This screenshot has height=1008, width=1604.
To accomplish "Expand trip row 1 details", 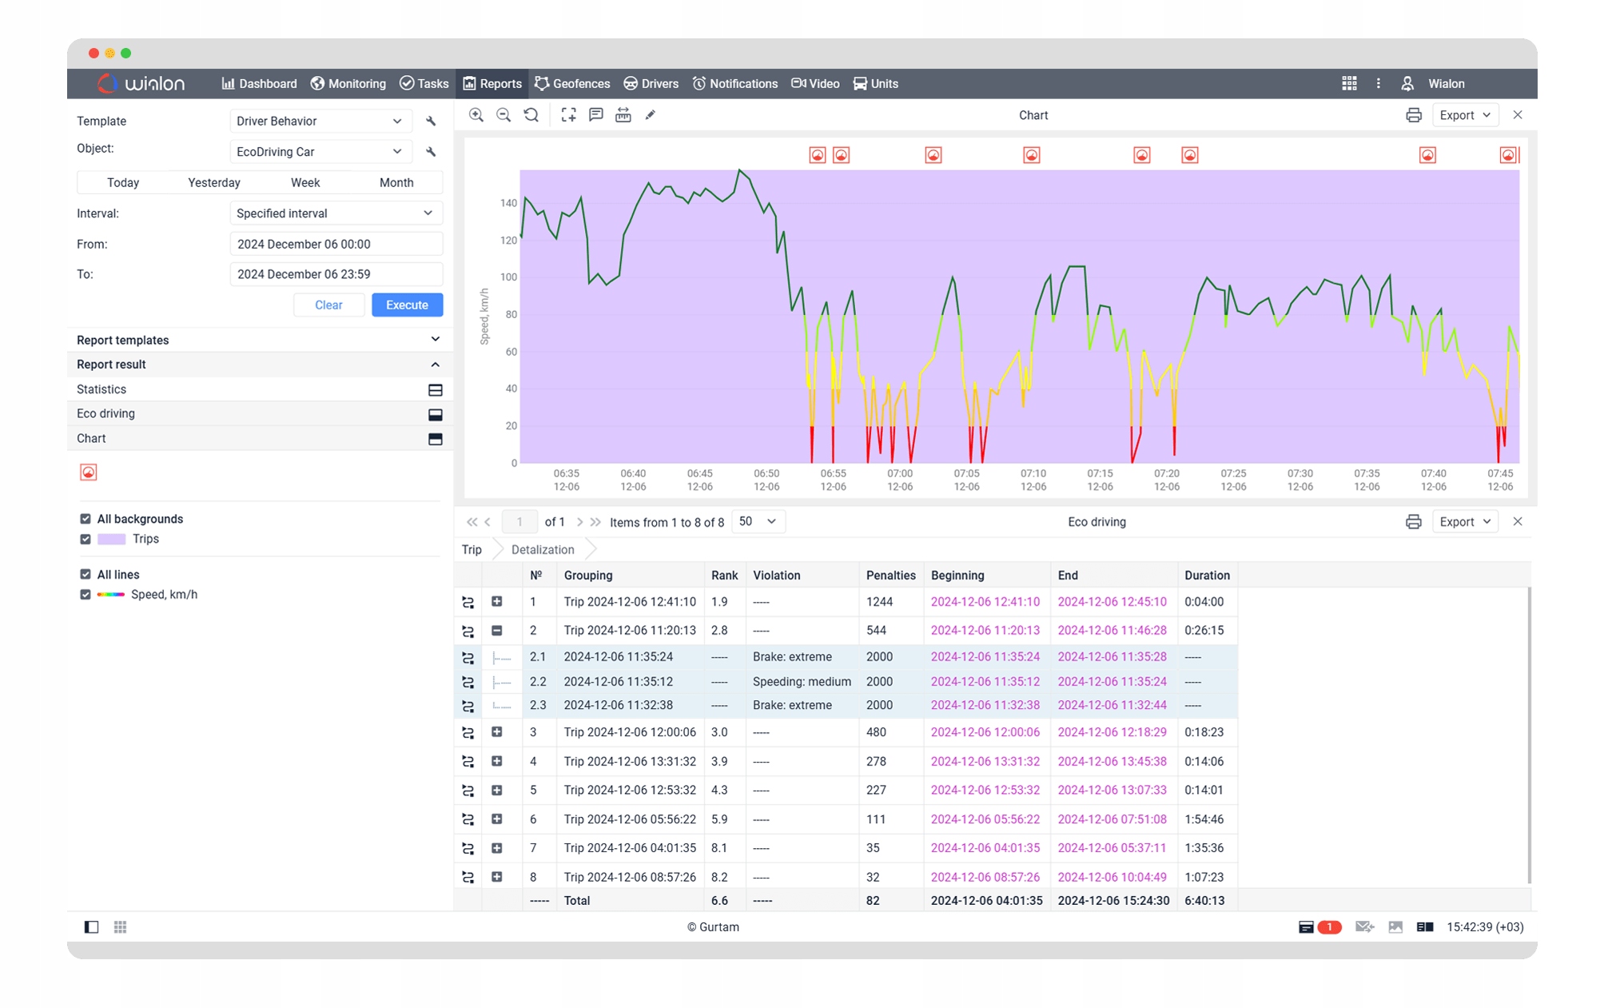I will [496, 602].
